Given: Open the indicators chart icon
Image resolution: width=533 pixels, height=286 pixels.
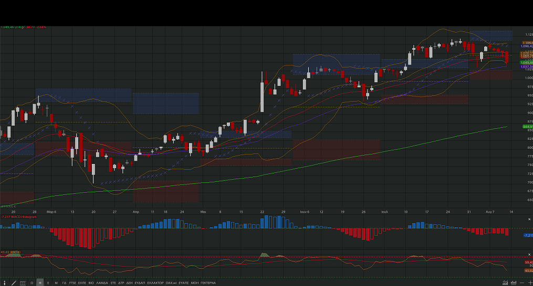Looking at the screenshot, I should pos(506,283).
